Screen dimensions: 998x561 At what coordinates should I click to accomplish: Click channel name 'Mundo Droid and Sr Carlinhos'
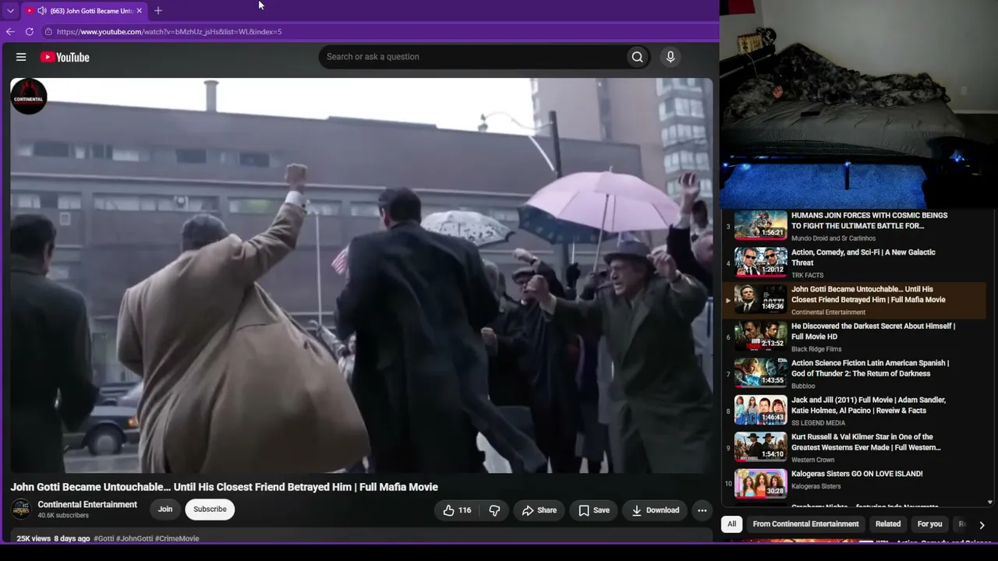coord(833,238)
